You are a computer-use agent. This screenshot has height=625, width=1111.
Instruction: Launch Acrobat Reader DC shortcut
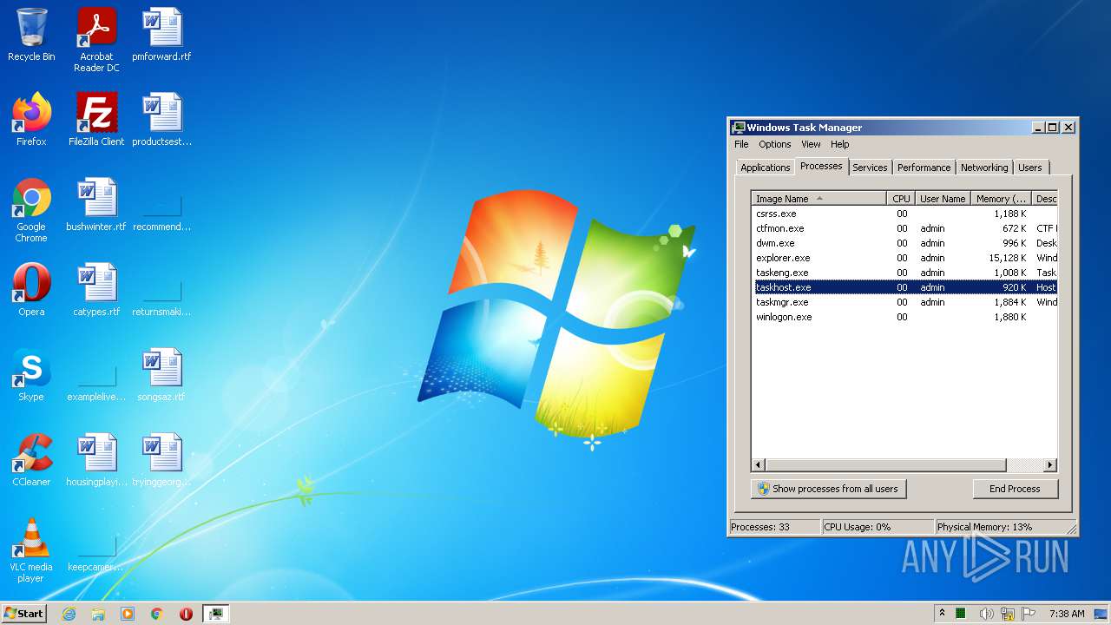coord(96,40)
